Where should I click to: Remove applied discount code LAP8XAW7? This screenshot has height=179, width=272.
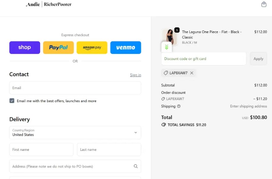click(192, 73)
